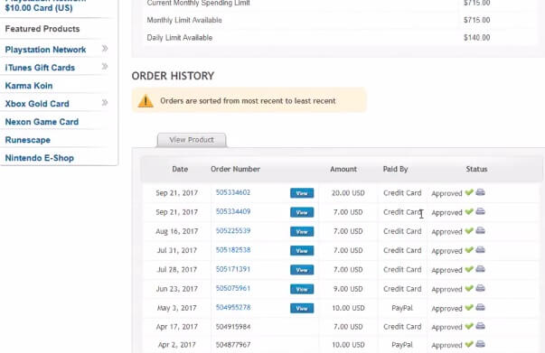Click the Amount column header
Image resolution: width=545 pixels, height=353 pixels.
tap(343, 169)
